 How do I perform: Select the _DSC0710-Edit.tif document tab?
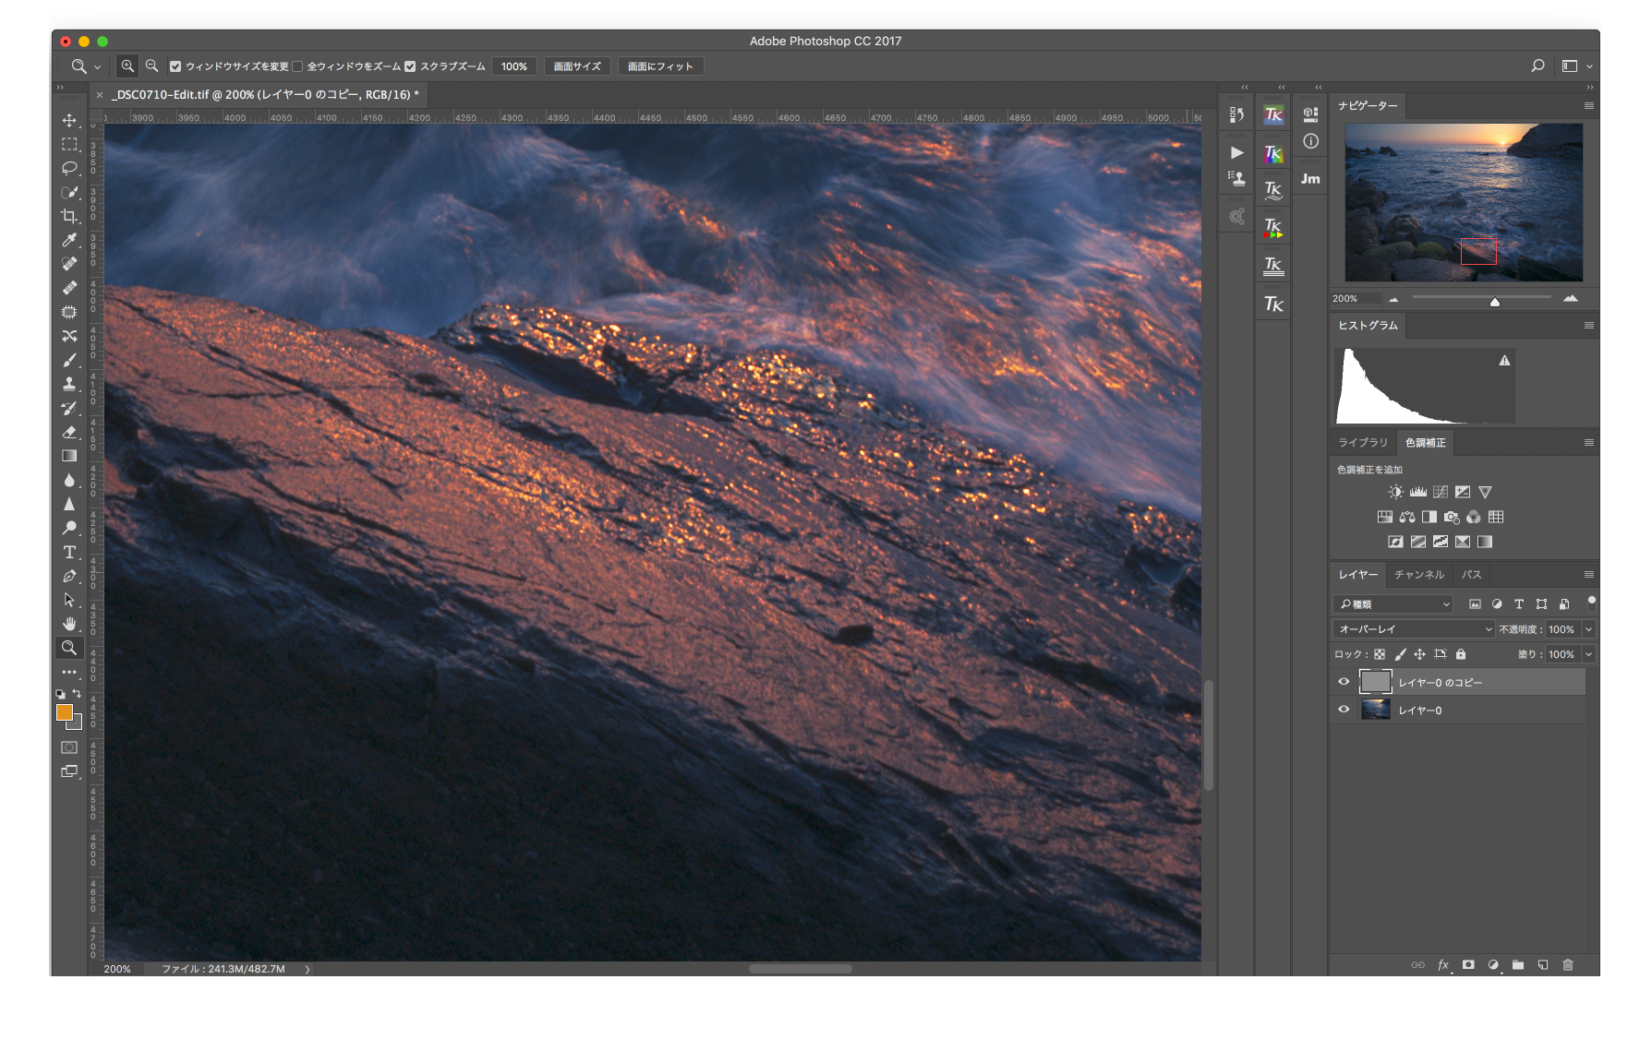coord(265,94)
